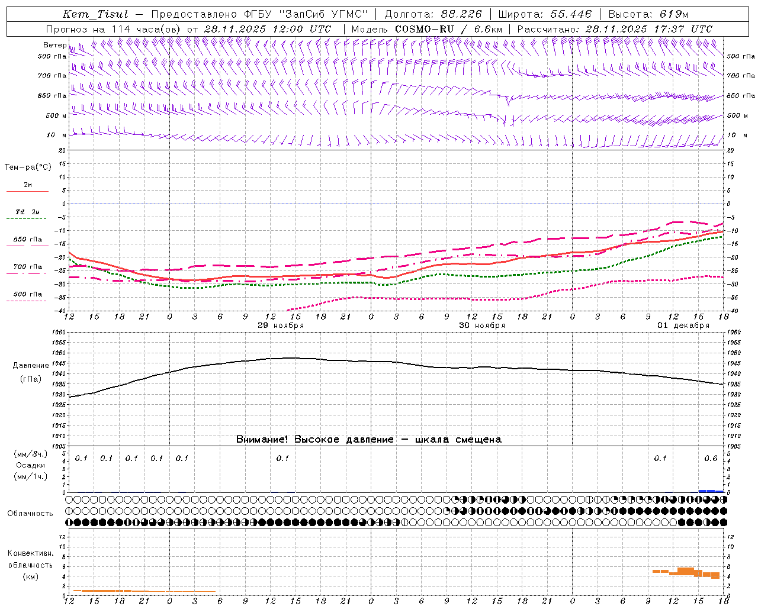Click the "Долгота: 88.226" longitude value
The image size is (758, 606).
click(433, 14)
